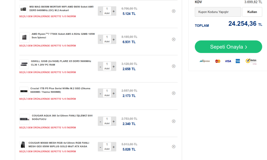Click the Kupon Kodunu Yapıştır input field
The height and width of the screenshot is (160, 267).
tap(218, 12)
